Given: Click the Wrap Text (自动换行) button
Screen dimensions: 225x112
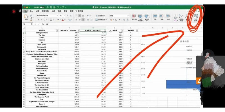Looking at the screenshot, I should (100, 16).
